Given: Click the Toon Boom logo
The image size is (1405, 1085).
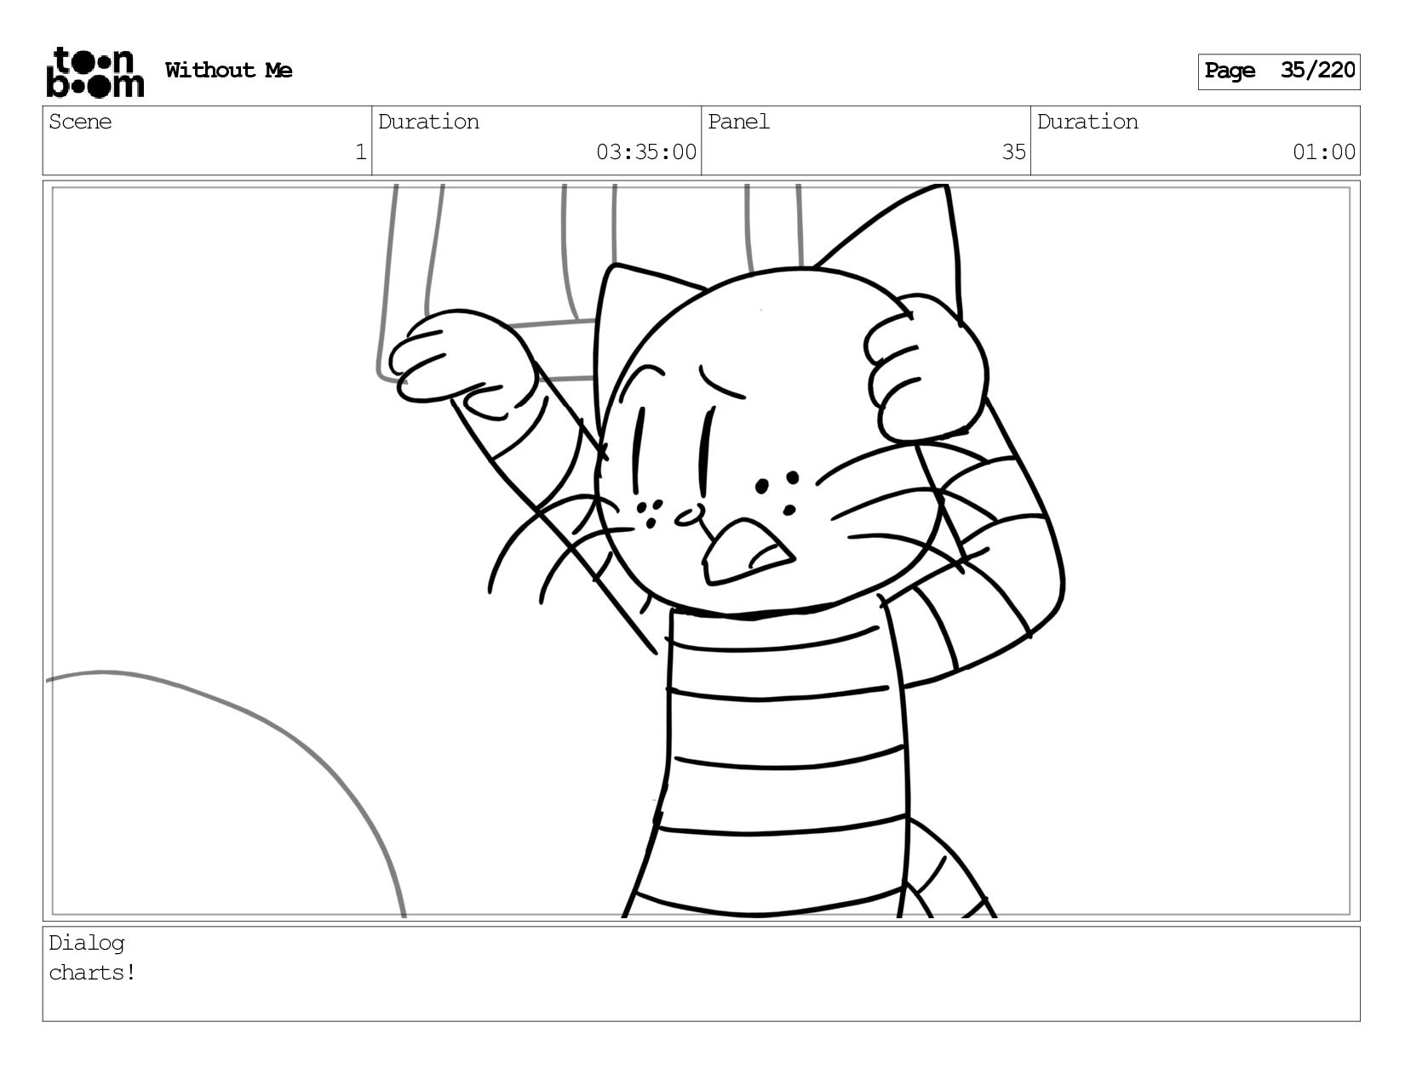Looking at the screenshot, I should click(x=95, y=72).
